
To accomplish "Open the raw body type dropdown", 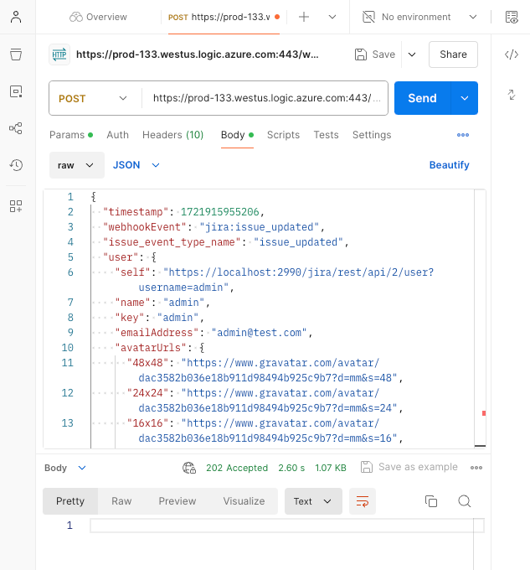I will click(76, 165).
